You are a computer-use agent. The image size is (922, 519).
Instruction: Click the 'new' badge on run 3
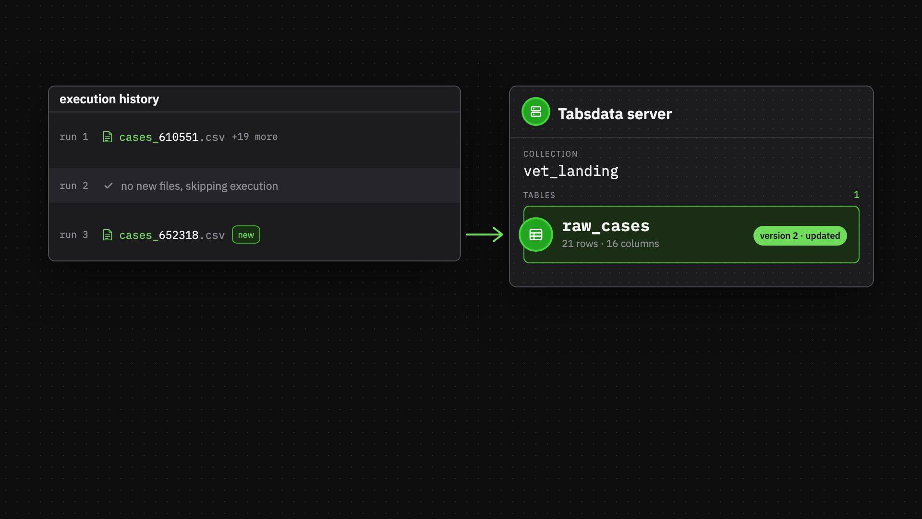coord(246,235)
